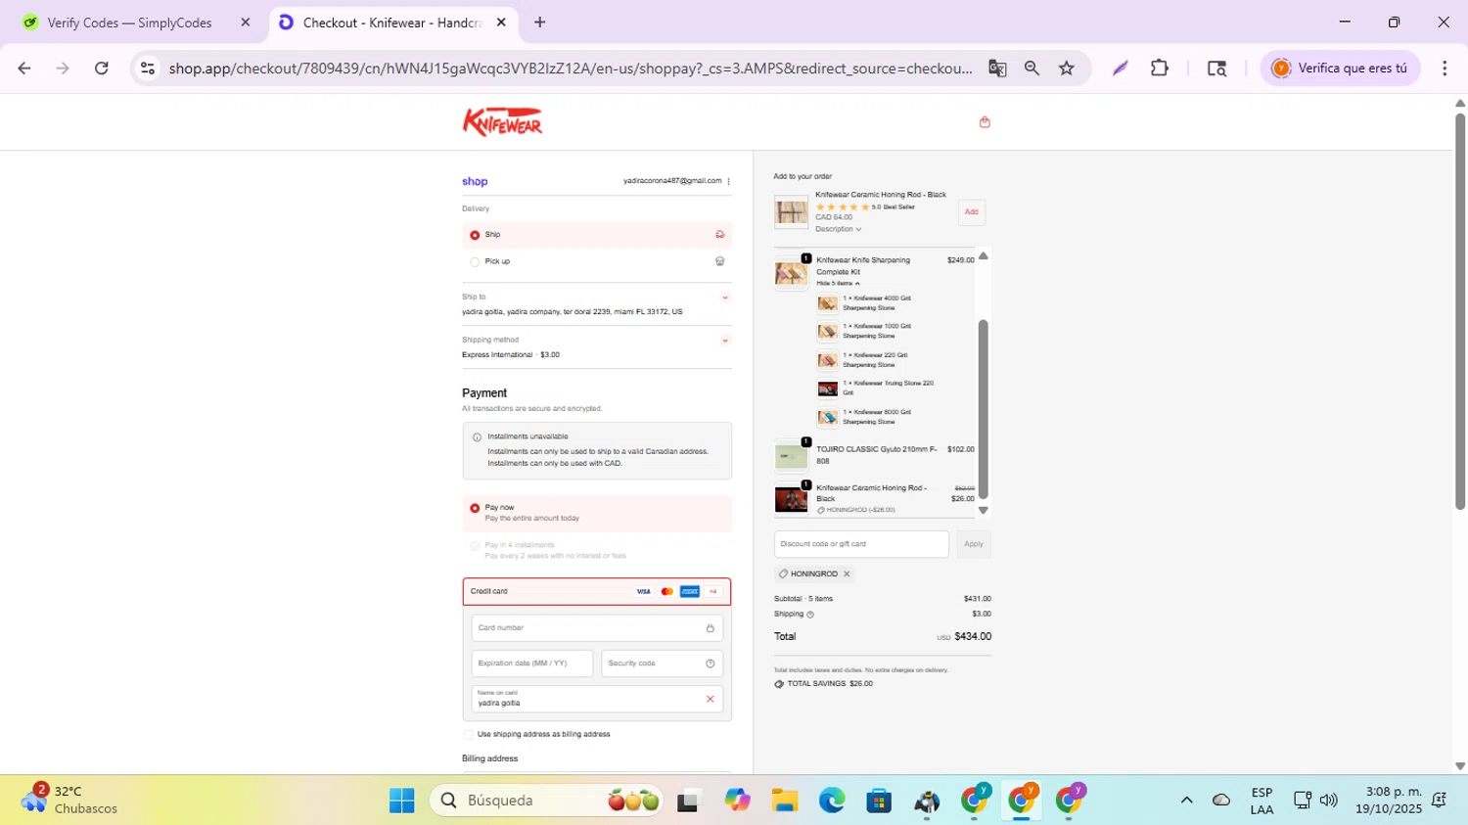Screen dimensions: 1468x825
Task: Remove the HONINGROD discount code
Action: coord(847,574)
